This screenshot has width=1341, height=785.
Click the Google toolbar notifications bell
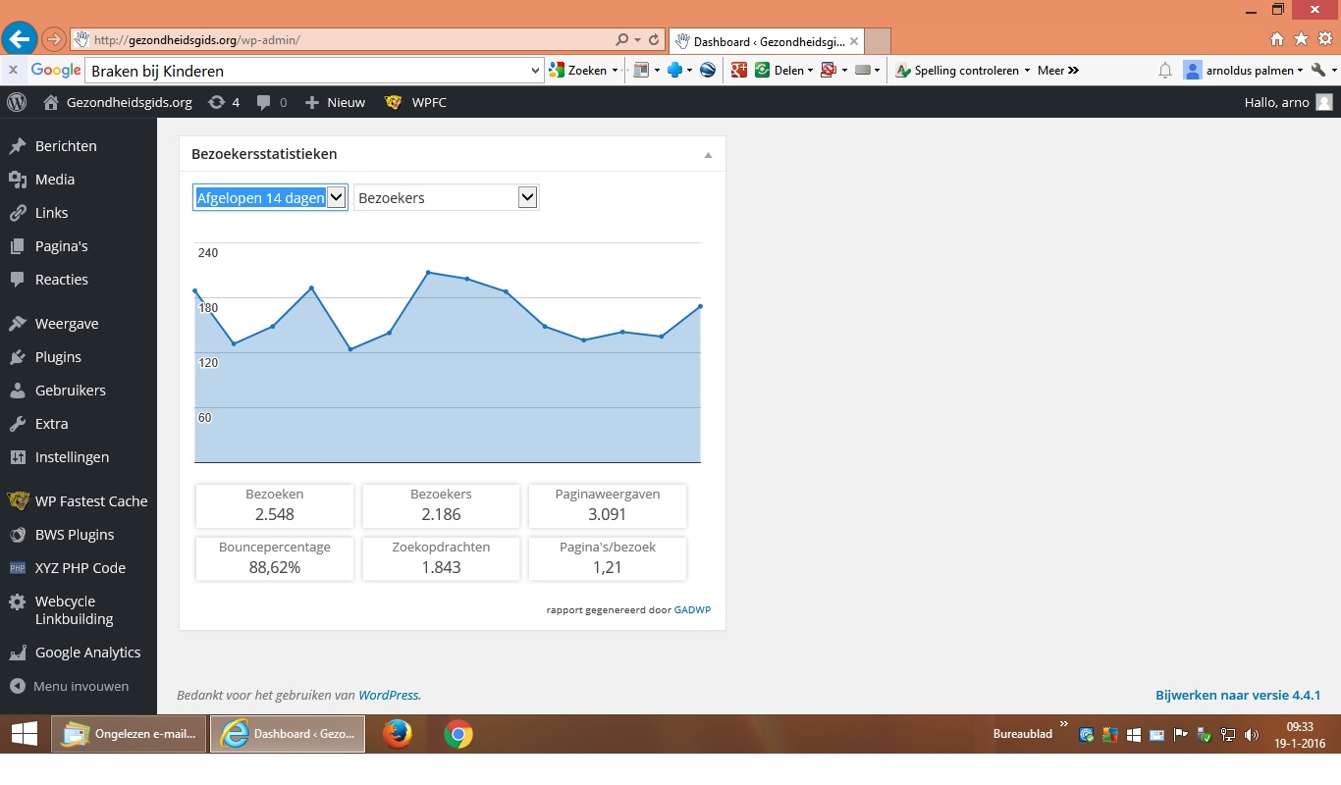coord(1165,71)
